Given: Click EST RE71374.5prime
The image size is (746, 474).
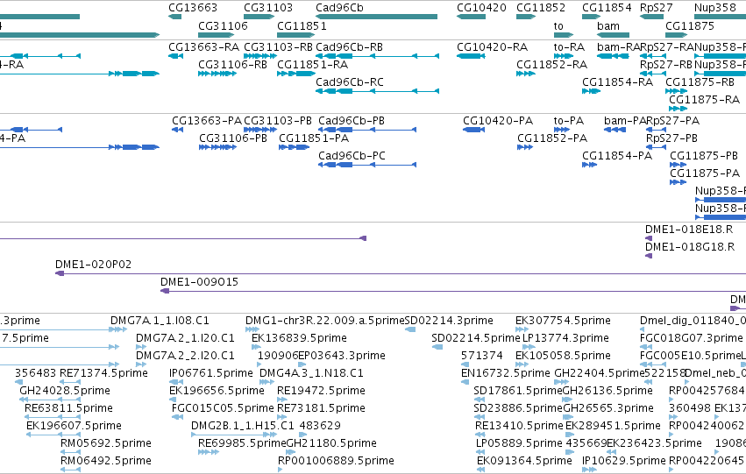Looking at the screenshot, I should (103, 373).
